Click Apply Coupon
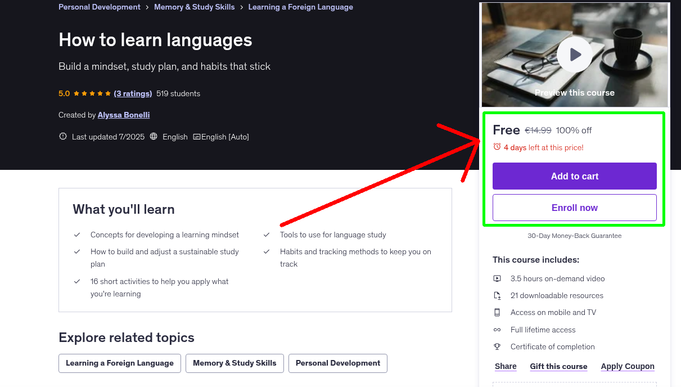The image size is (681, 387). (628, 366)
